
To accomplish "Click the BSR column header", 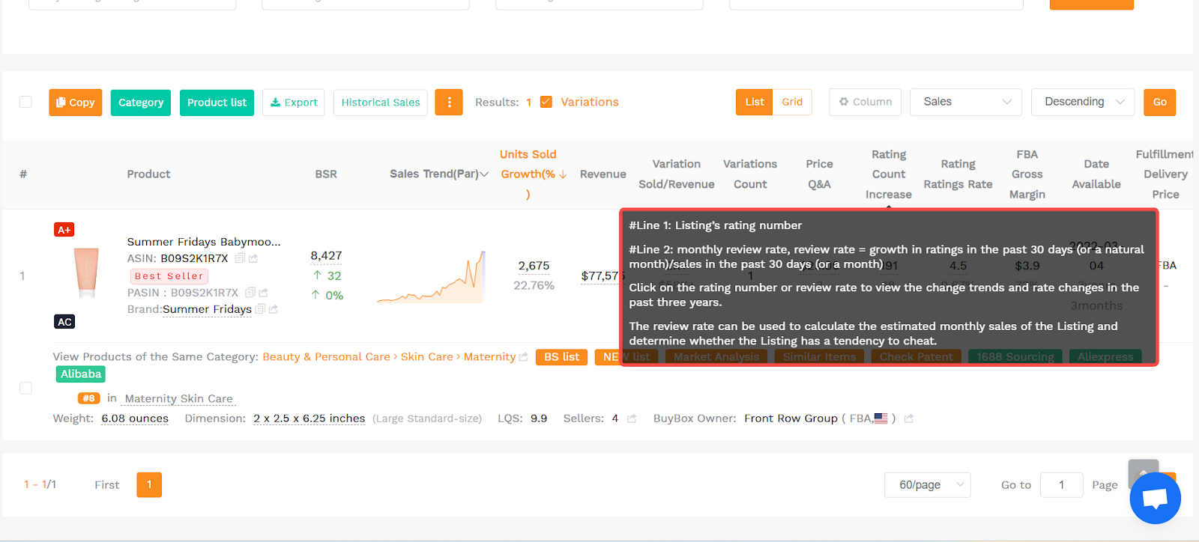I will tap(326, 174).
